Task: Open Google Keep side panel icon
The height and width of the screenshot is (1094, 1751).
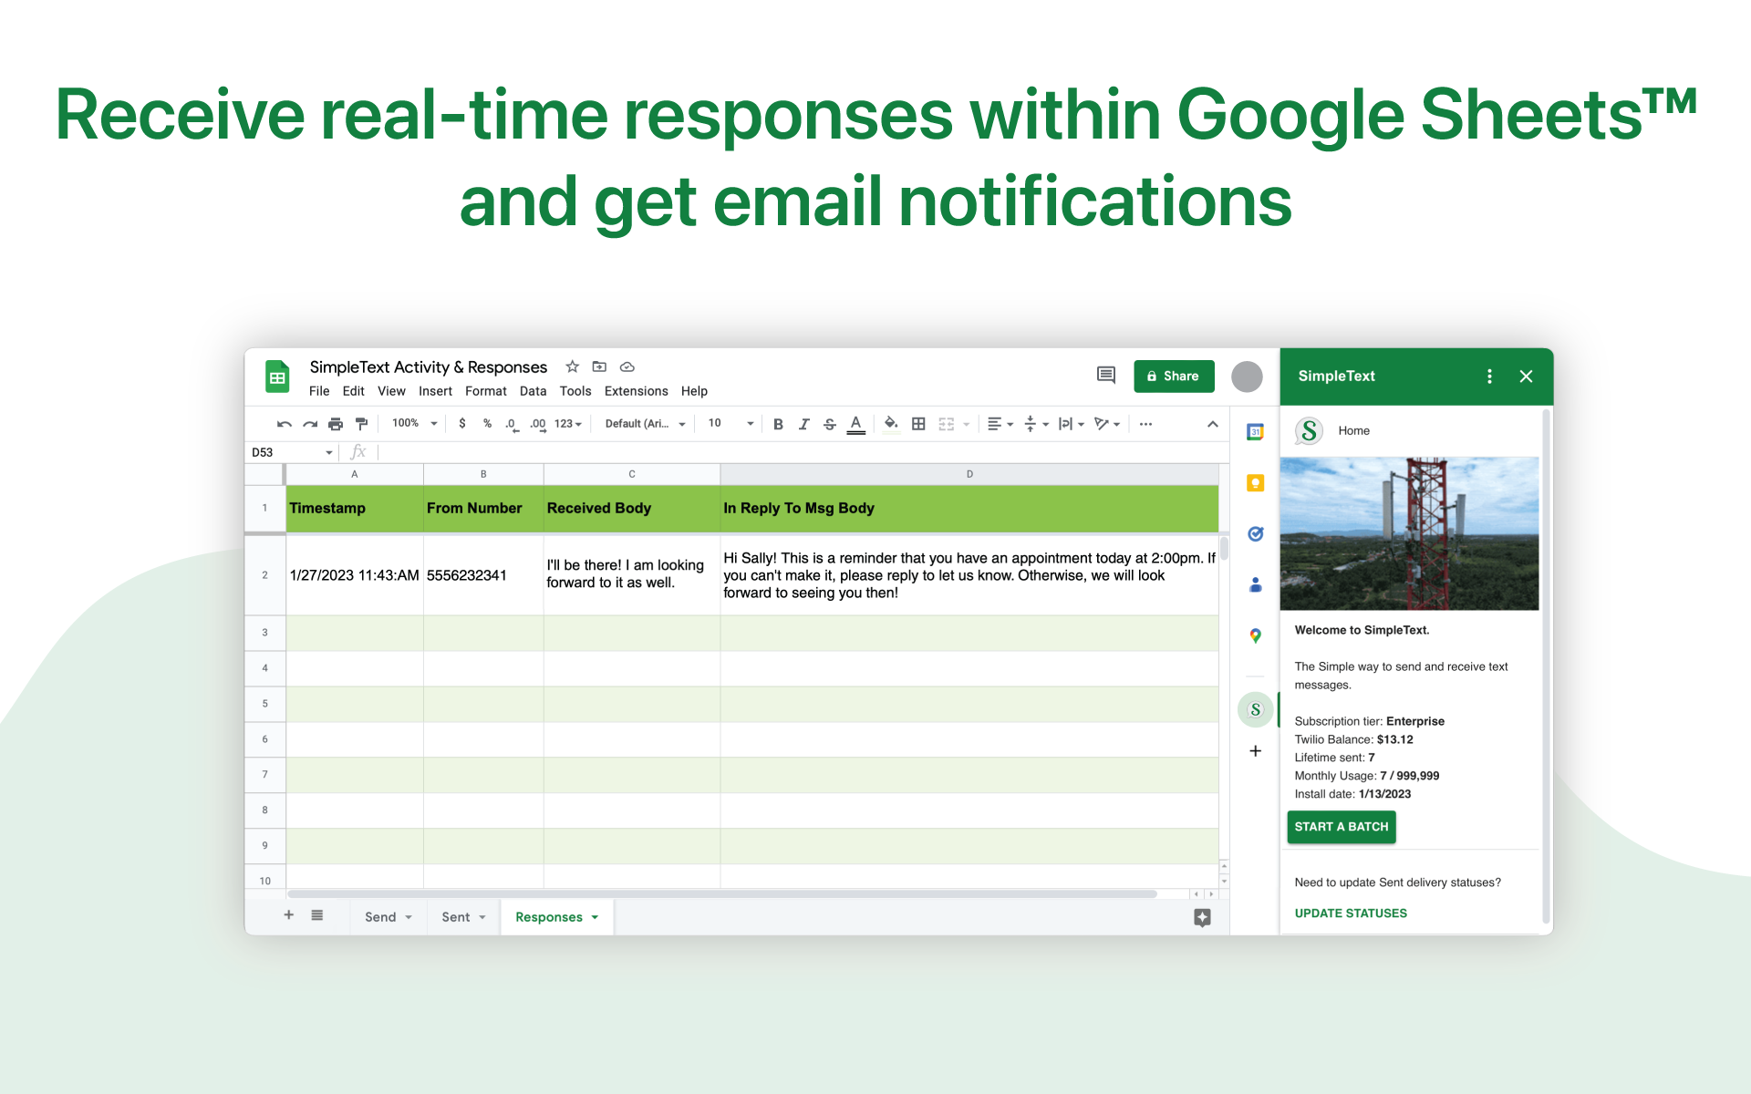Action: click(1255, 483)
